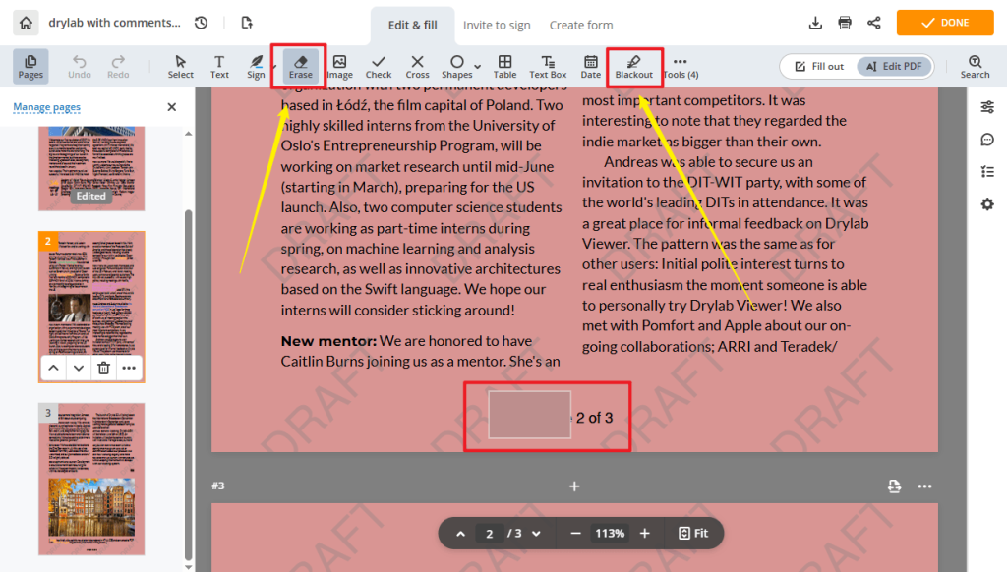Undo the last action

pyautogui.click(x=79, y=66)
